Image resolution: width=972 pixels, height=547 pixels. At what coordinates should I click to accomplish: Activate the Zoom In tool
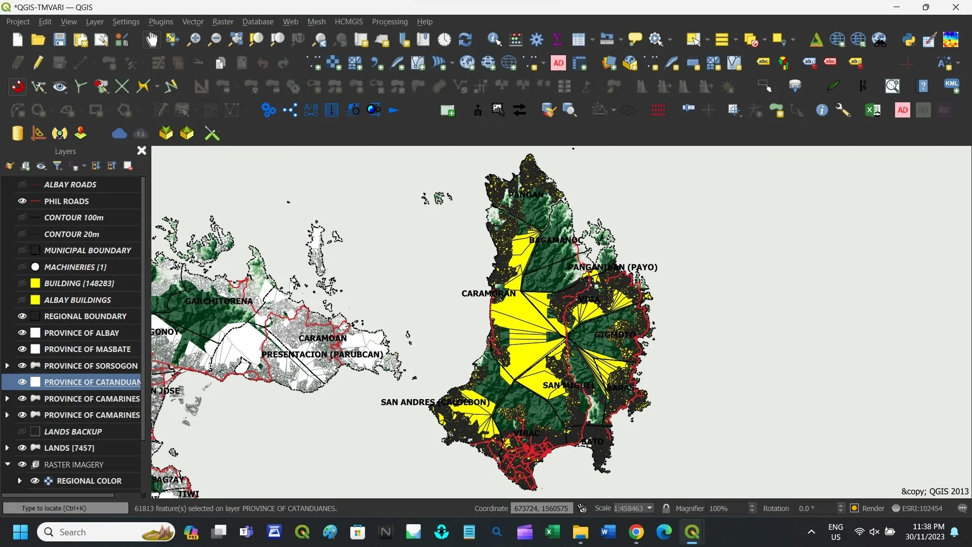193,40
